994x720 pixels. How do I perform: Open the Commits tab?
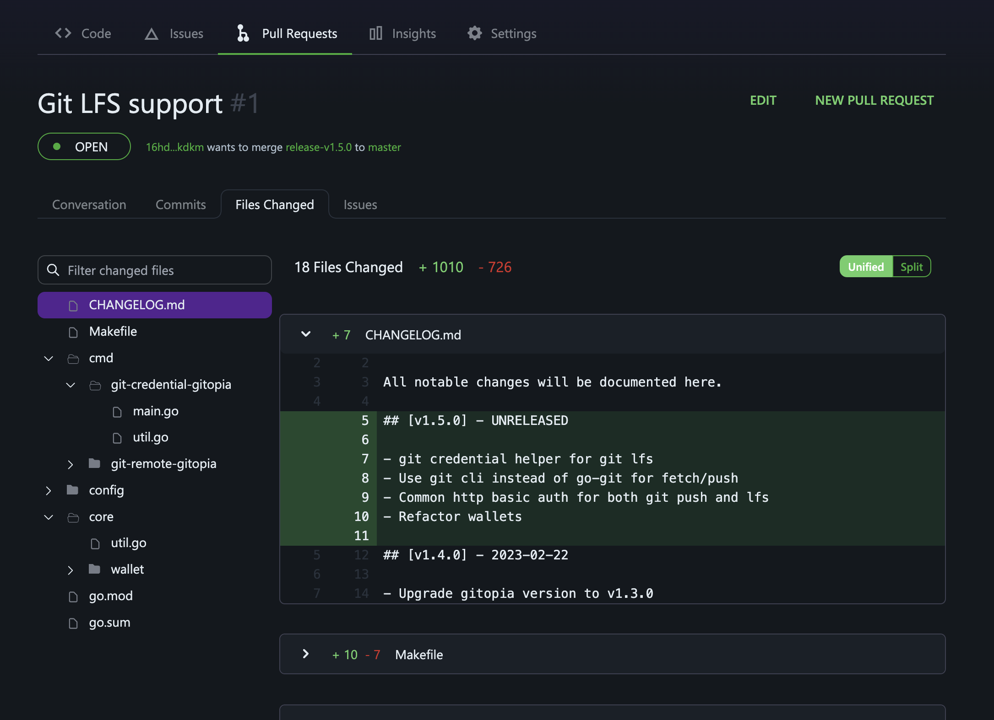181,204
